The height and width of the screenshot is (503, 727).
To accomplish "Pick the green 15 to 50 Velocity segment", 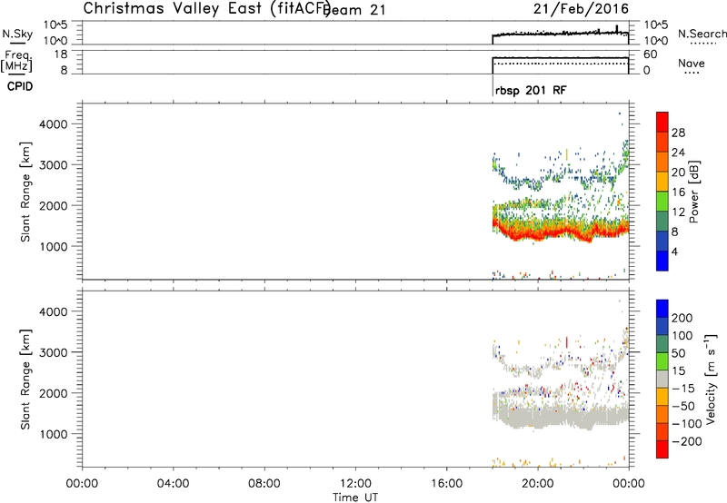I will click(662, 361).
